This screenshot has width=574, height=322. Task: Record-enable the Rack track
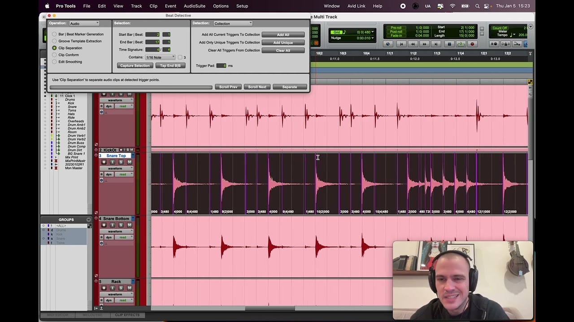[104, 288]
